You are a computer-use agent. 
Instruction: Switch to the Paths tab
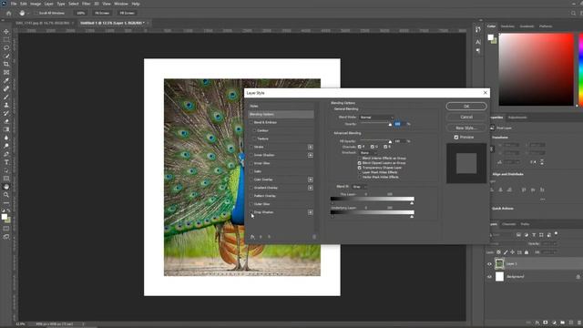click(525, 224)
